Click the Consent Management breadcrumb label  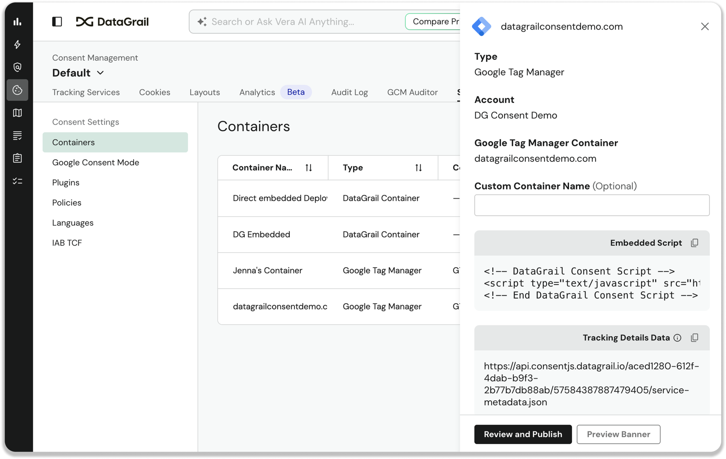[95, 58]
